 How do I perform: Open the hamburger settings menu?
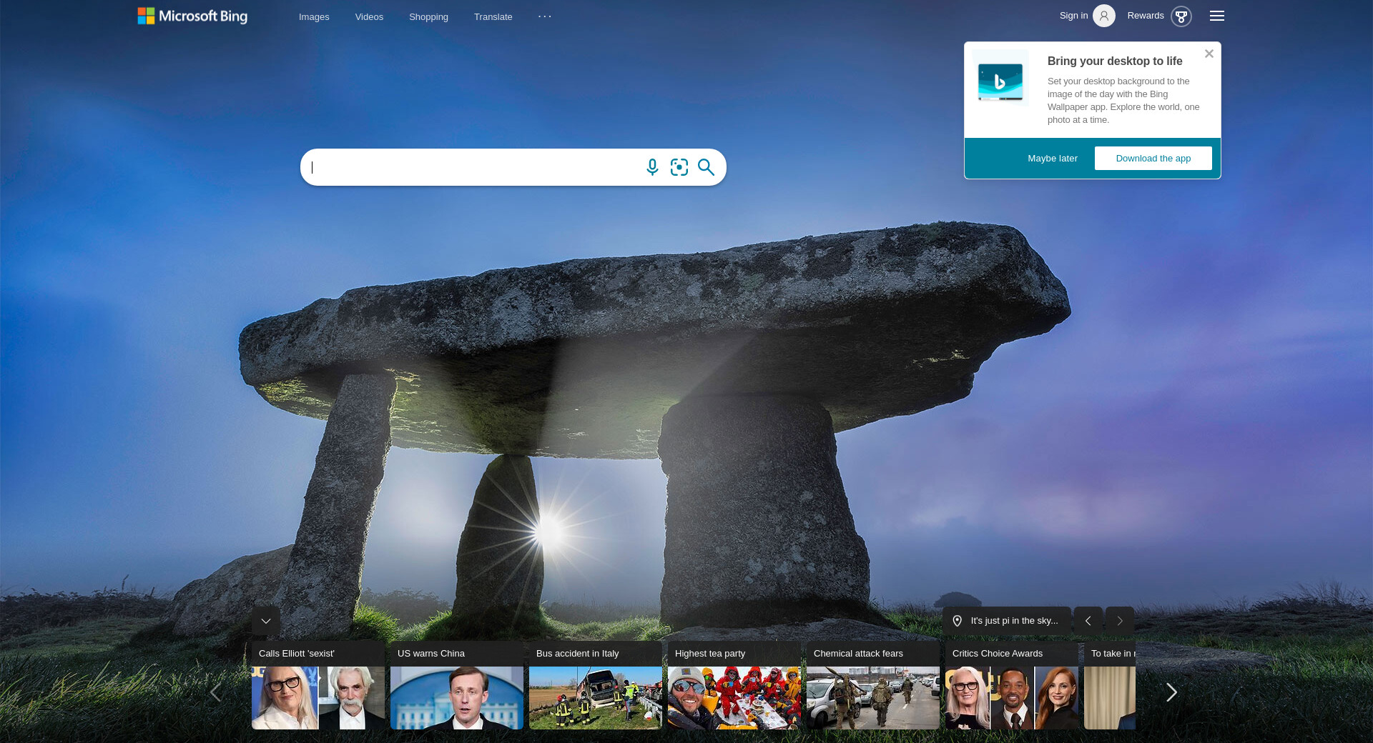[x=1216, y=16]
